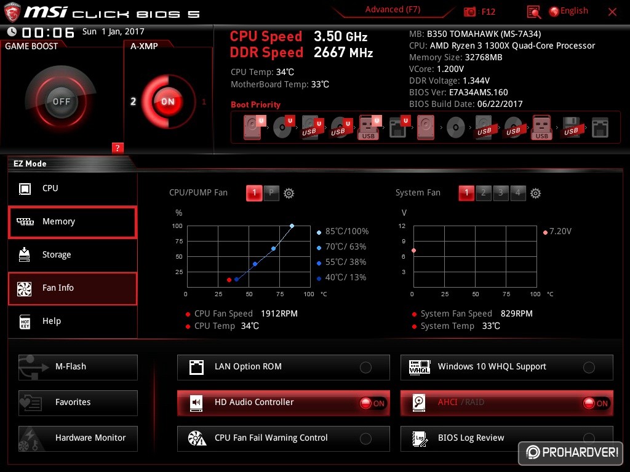This screenshot has width=630, height=472.
Task: Open the BIOS search magnifier icon
Action: click(x=533, y=12)
